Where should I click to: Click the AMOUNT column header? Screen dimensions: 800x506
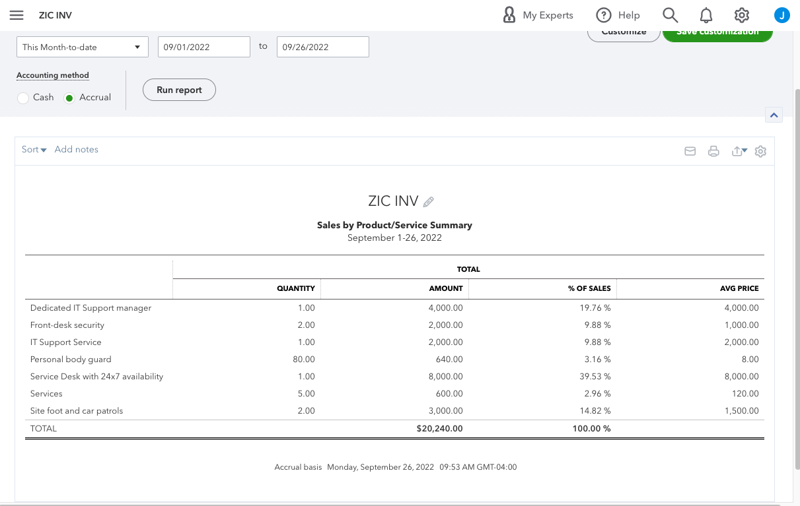(446, 289)
